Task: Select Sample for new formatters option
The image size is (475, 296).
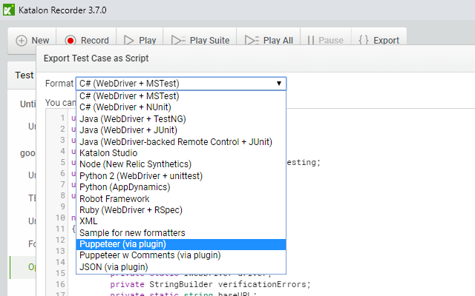Action: 181,233
